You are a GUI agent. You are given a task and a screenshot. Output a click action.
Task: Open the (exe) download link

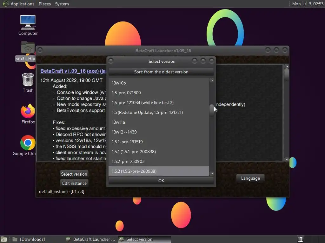click(93, 71)
